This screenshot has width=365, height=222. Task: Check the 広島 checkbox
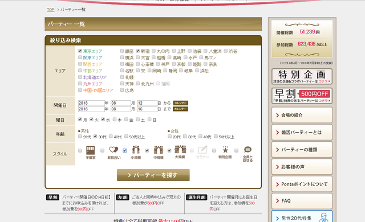click(x=122, y=90)
